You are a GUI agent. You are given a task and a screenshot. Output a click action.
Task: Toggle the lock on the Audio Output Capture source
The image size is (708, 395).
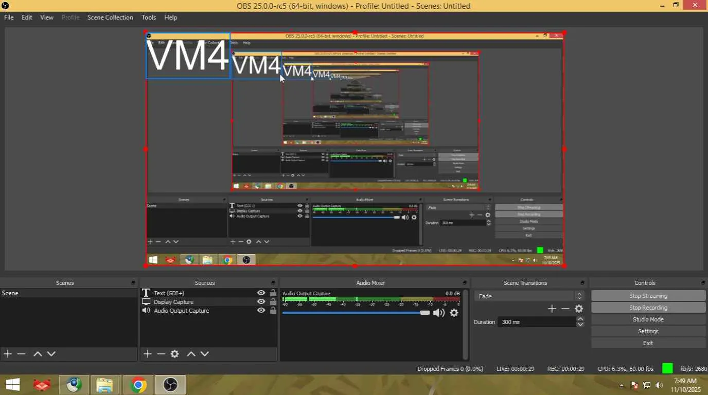(x=273, y=311)
